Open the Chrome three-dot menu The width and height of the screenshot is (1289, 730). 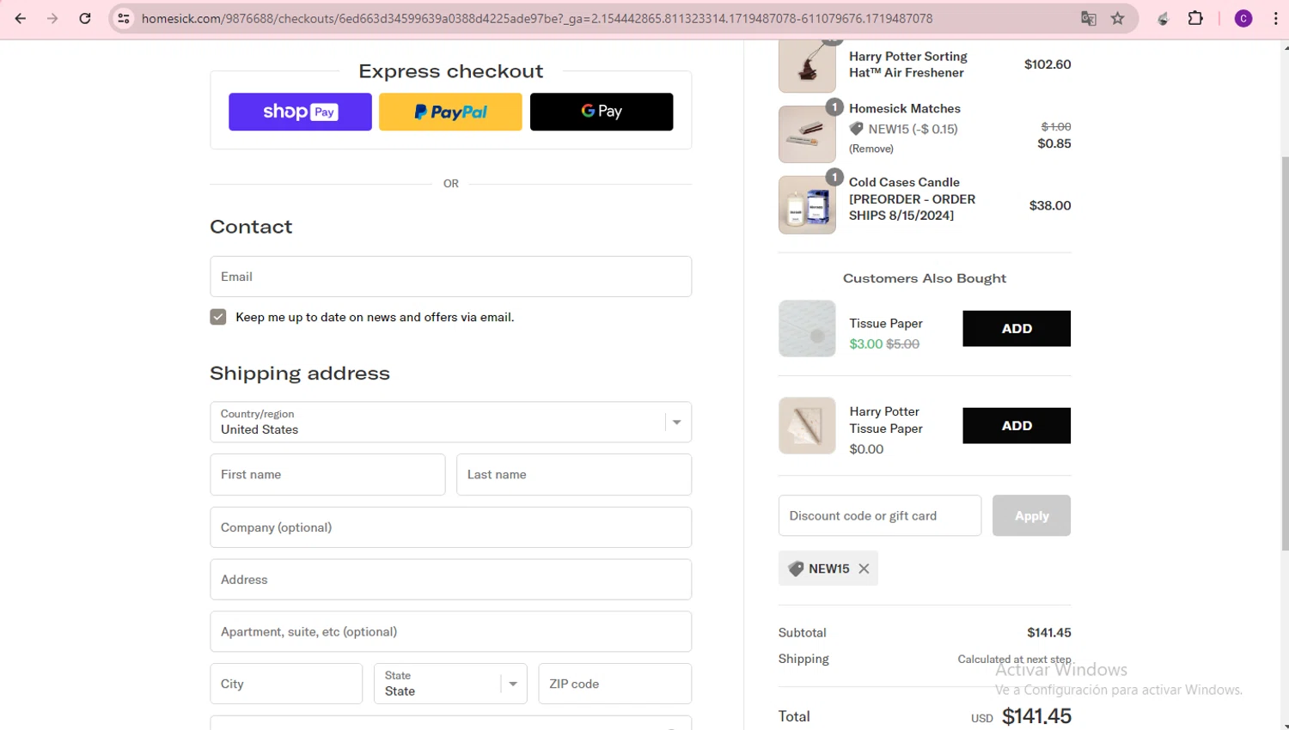(x=1275, y=18)
